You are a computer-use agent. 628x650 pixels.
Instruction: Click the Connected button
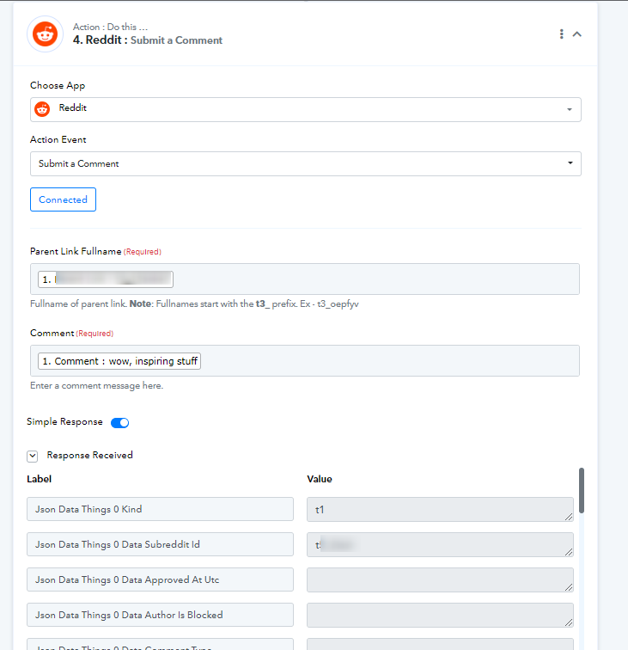63,199
